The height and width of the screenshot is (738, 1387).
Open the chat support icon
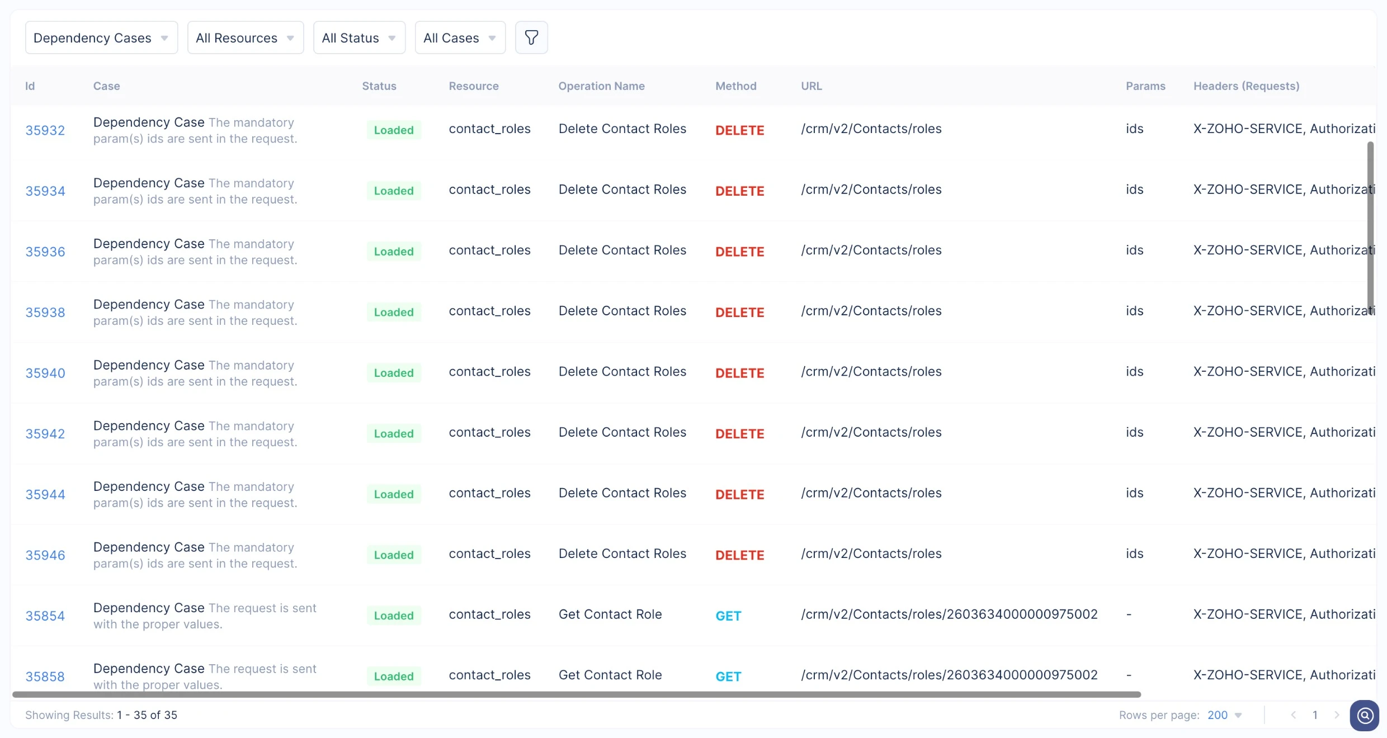(1365, 716)
